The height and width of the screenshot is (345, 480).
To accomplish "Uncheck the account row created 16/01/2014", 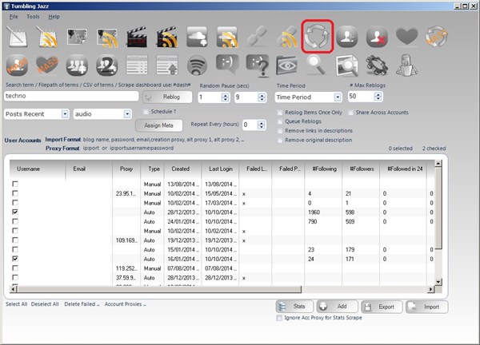I will (x=15, y=259).
